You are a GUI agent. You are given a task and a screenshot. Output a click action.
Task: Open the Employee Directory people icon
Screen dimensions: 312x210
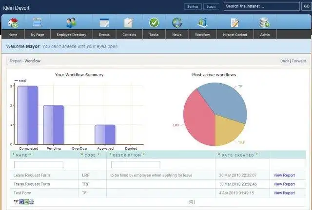pos(71,22)
